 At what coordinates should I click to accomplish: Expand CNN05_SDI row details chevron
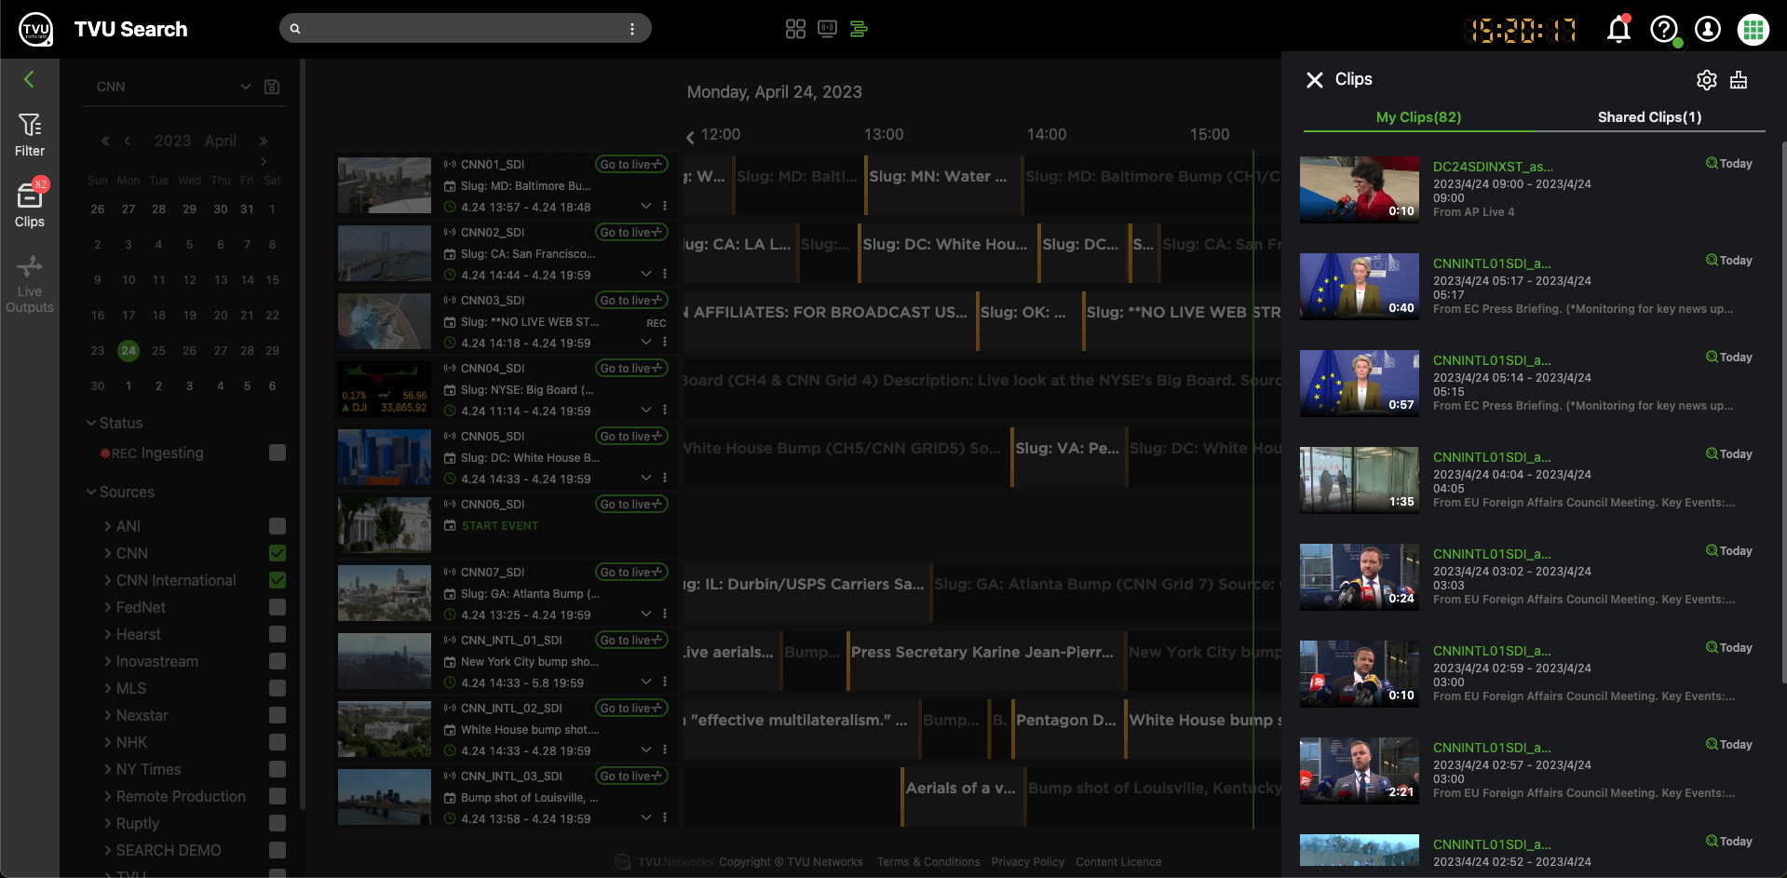point(646,478)
